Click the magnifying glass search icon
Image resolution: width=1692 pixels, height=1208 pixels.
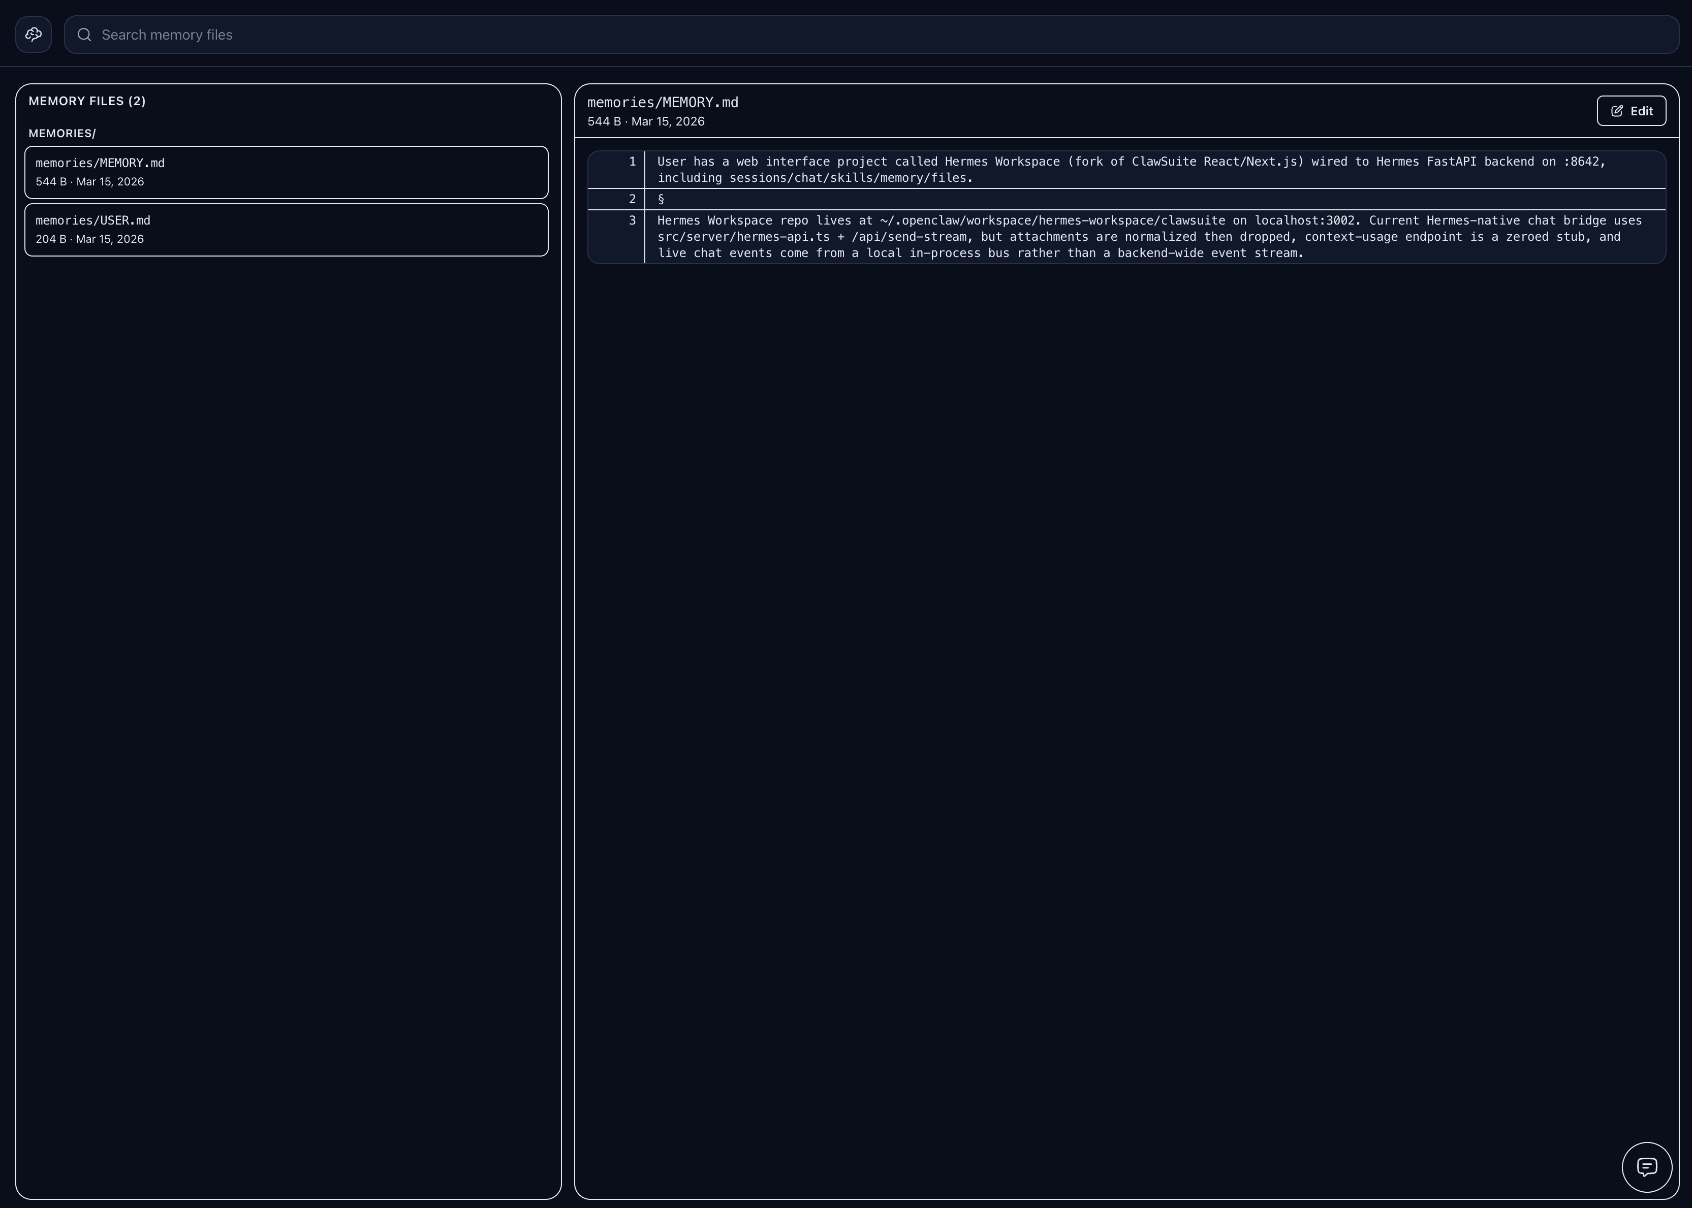(85, 34)
